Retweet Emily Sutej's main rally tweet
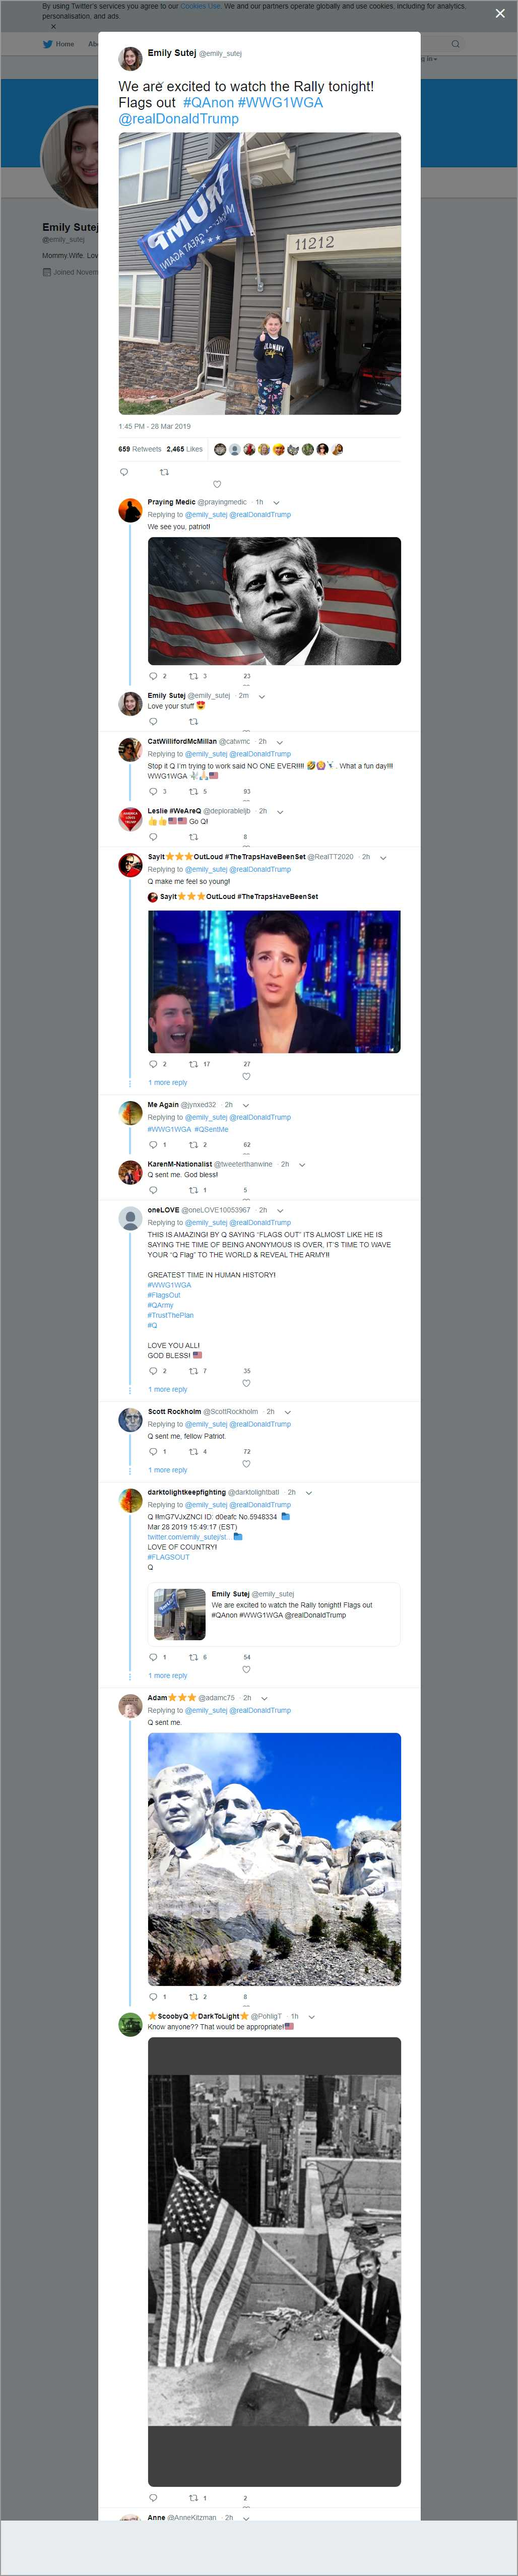The image size is (518, 2576). click(164, 472)
